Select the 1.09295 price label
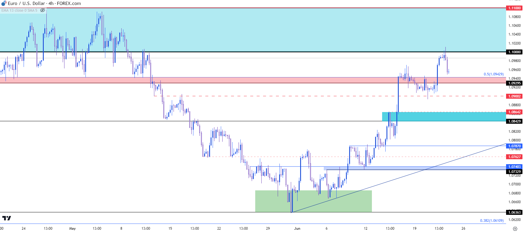Image resolution: width=523 pixels, height=232 pixels. pos(514,83)
